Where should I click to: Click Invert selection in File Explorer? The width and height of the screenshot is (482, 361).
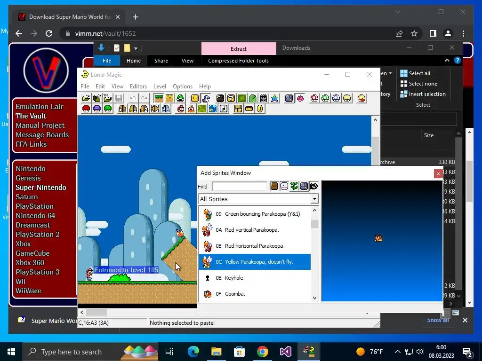tap(423, 94)
